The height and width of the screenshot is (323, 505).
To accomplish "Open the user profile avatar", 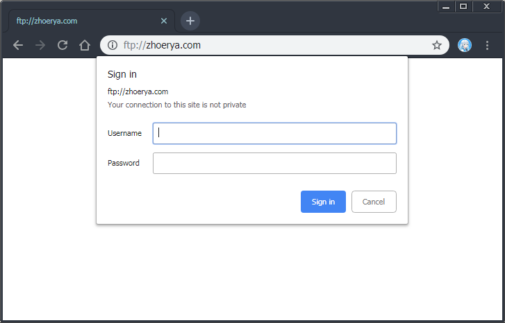I will 465,45.
